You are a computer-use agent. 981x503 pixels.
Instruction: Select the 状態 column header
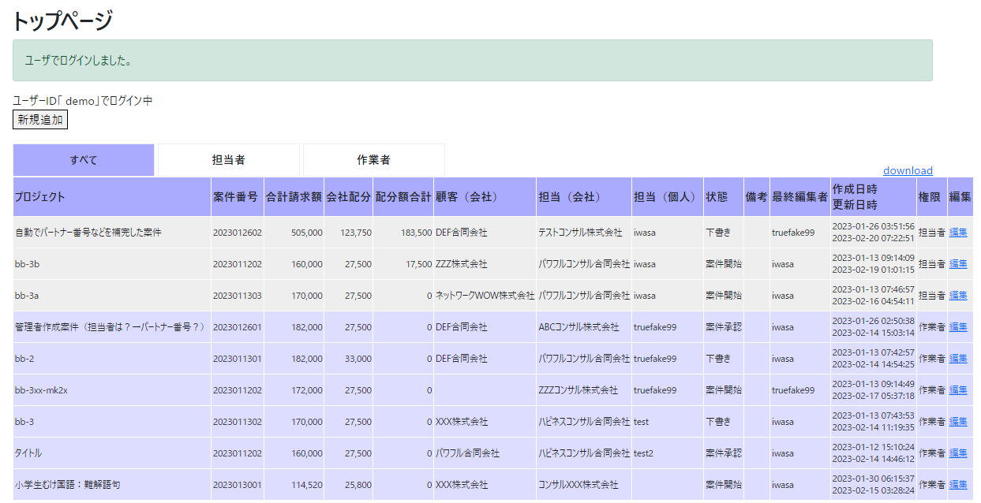click(x=717, y=197)
